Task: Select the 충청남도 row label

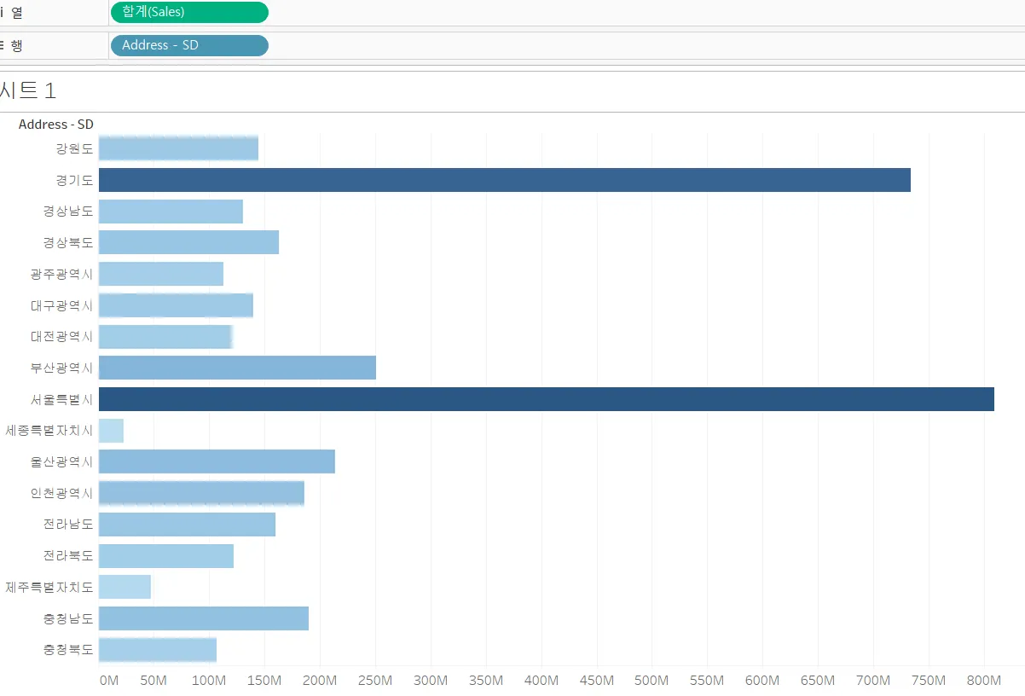Action: (68, 618)
